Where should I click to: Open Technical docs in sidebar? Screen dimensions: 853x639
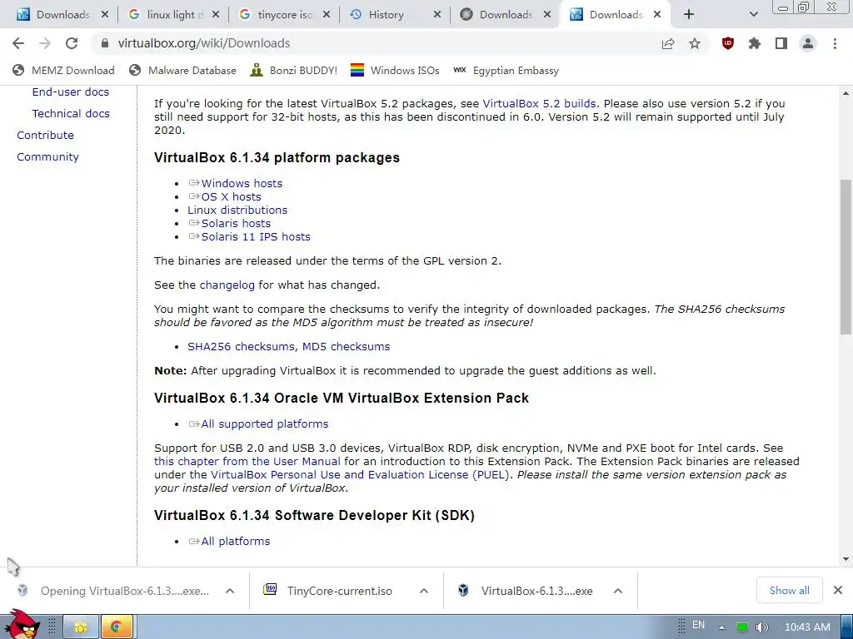(71, 113)
